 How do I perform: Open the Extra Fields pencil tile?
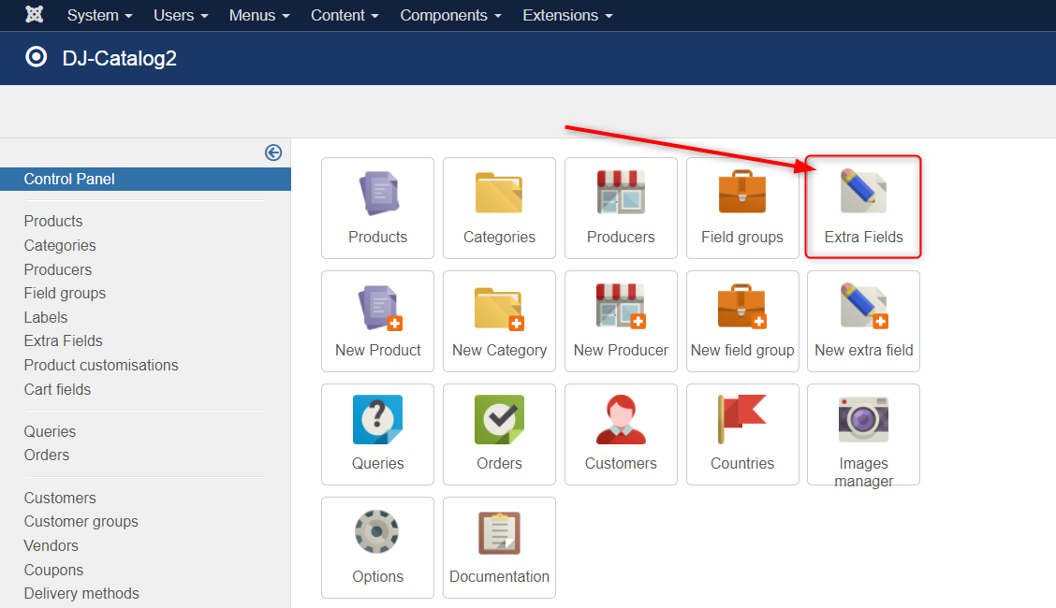[x=863, y=208]
